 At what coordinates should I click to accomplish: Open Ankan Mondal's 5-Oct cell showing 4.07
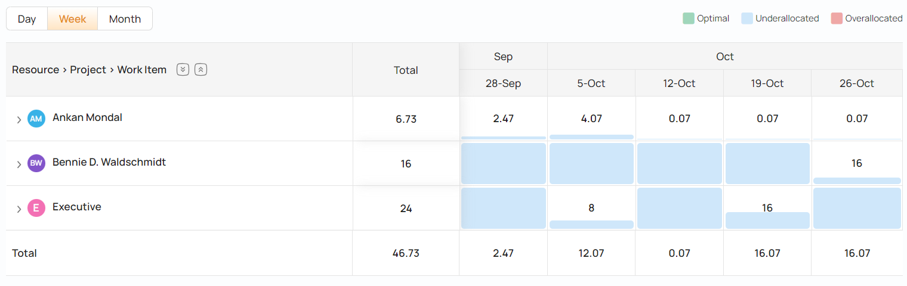[591, 119]
